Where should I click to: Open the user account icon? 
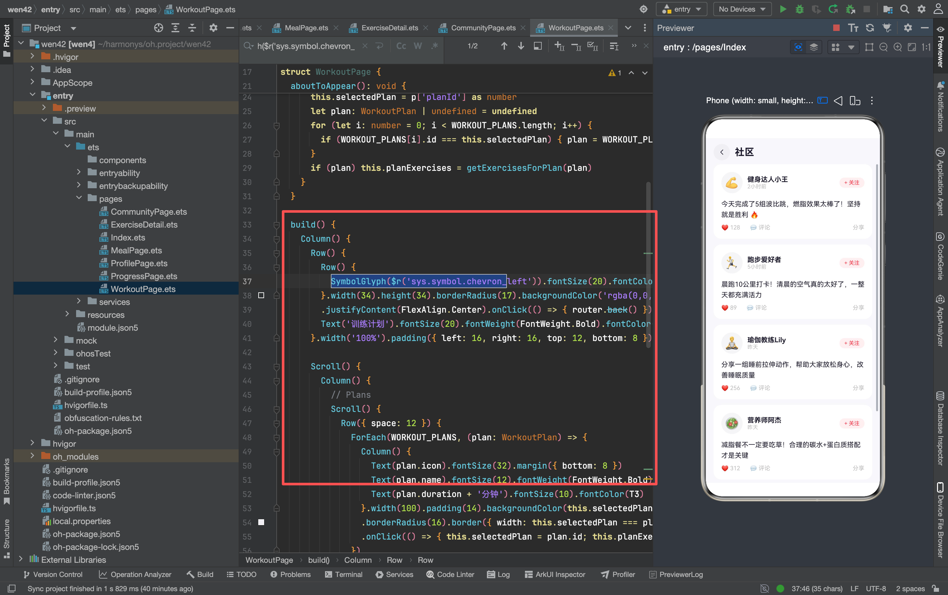[939, 9]
